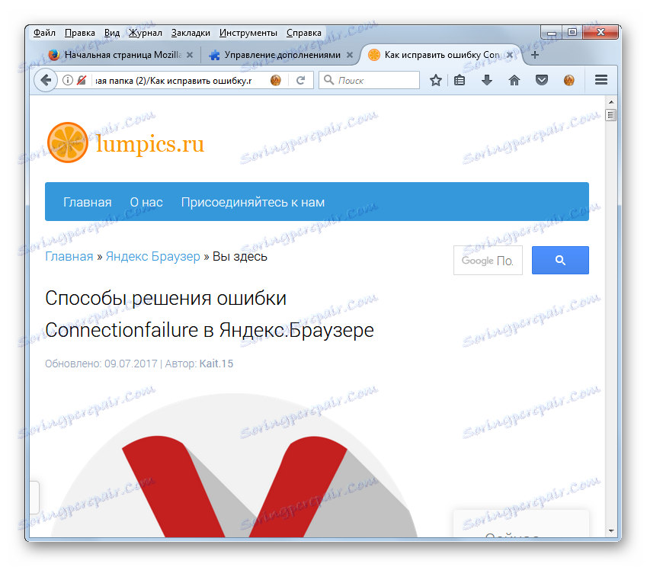Open the hamburger menu
Screen dimensions: 647x567
tap(601, 80)
